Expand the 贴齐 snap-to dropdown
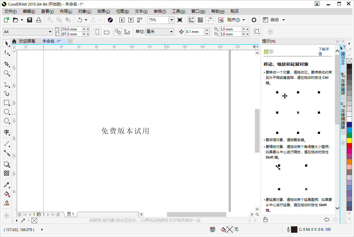354x237 pixels. (244, 20)
